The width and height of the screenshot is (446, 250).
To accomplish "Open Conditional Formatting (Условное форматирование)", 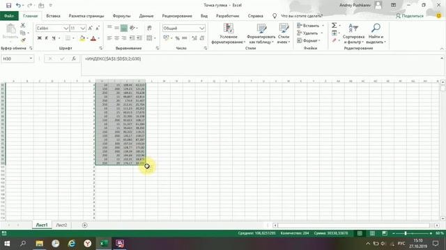I will (x=229, y=33).
